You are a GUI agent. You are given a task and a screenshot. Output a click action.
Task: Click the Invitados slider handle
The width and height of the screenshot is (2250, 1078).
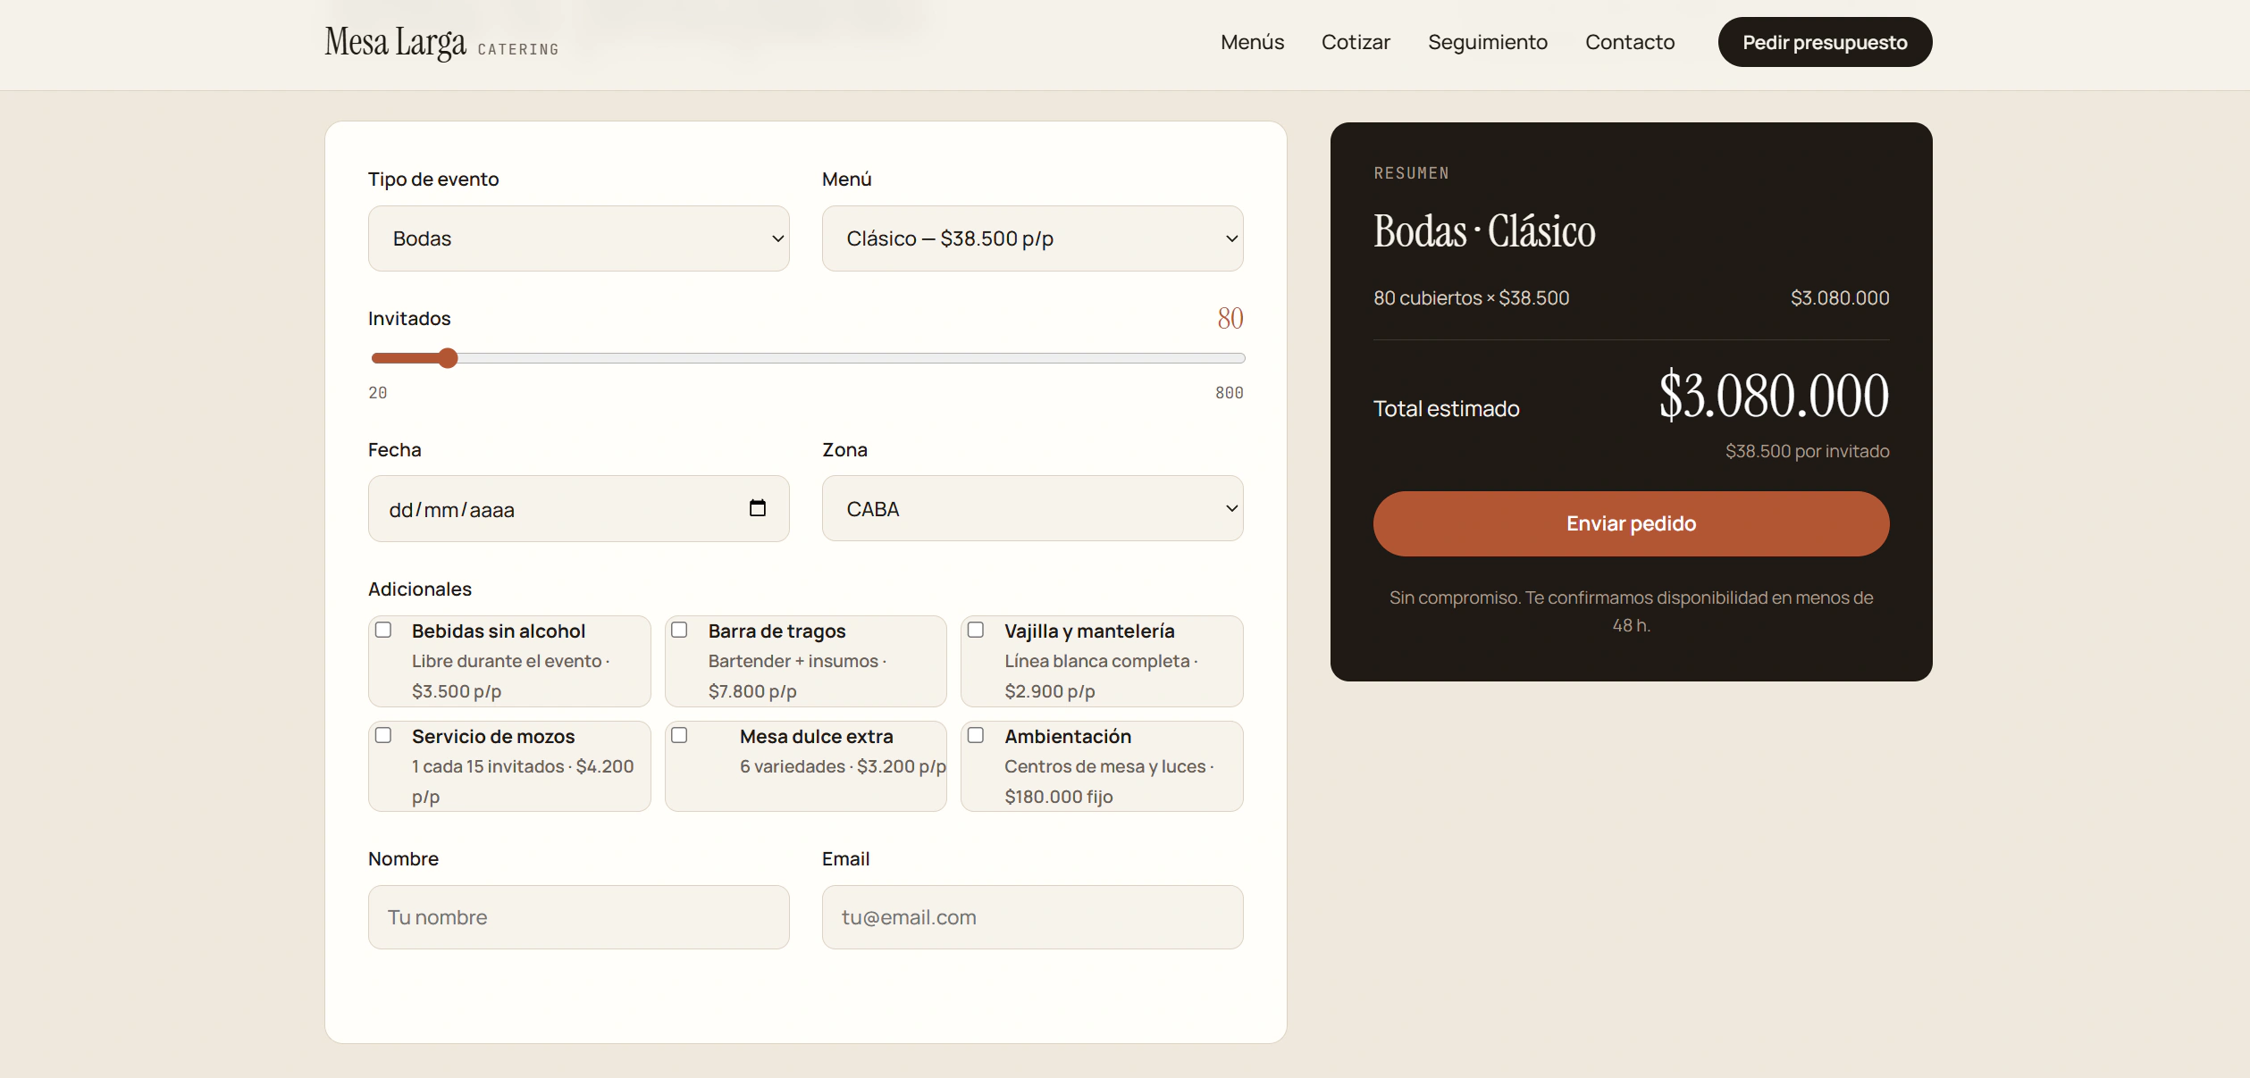448,358
